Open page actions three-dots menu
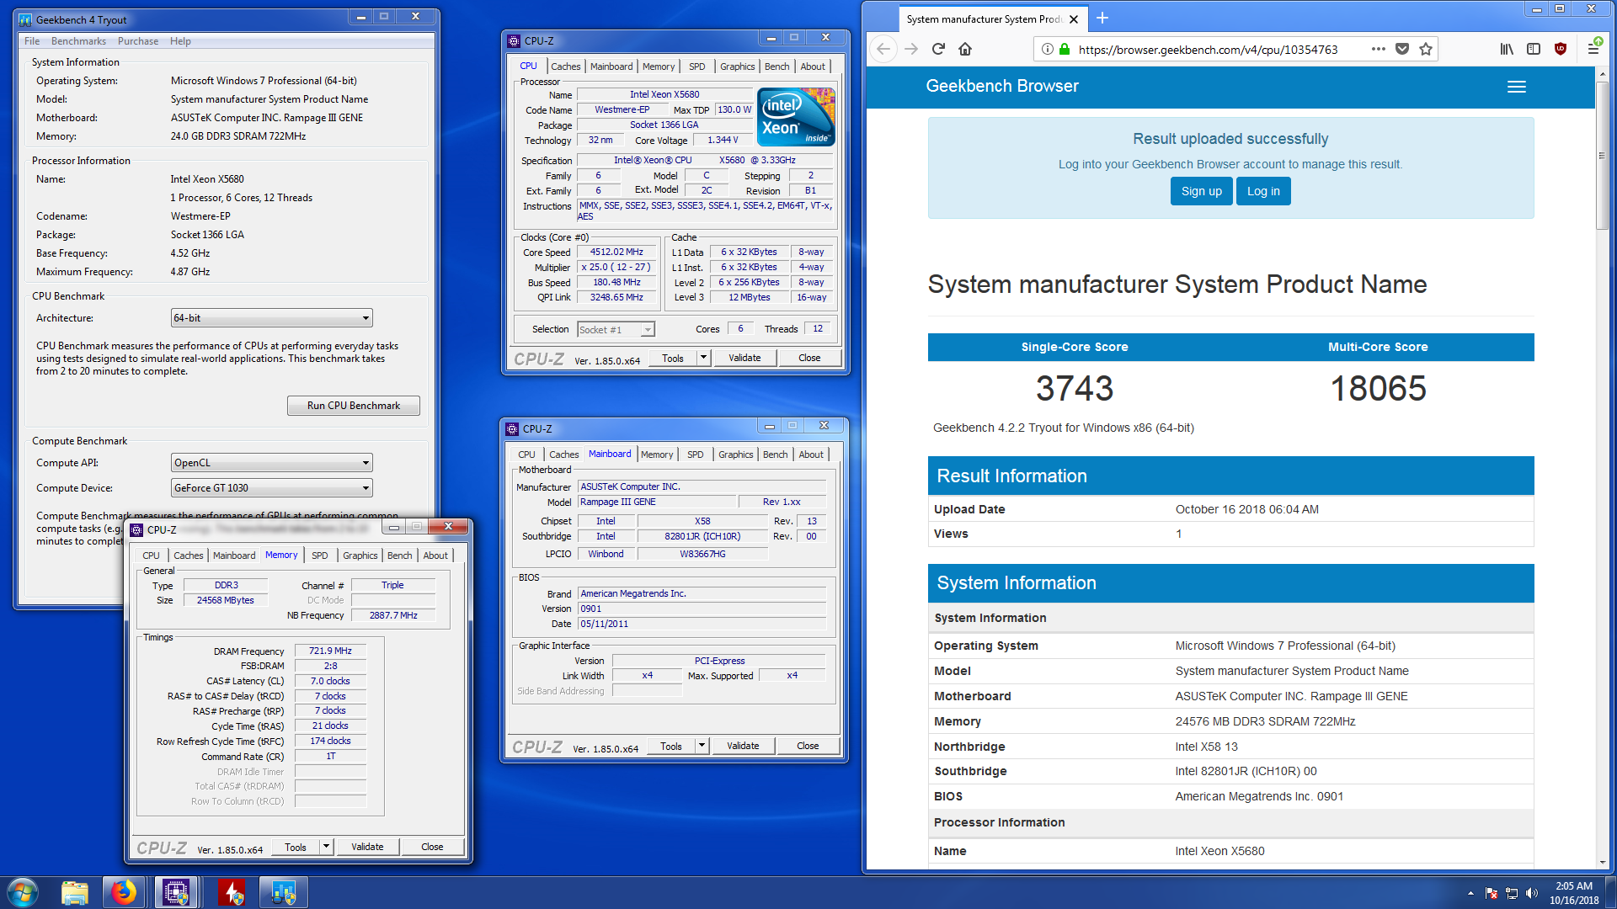Screen dimensions: 1617x909 click(1378, 49)
